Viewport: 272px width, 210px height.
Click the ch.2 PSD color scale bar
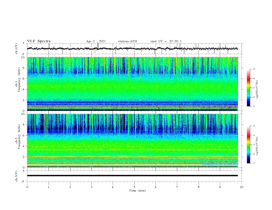249,144
